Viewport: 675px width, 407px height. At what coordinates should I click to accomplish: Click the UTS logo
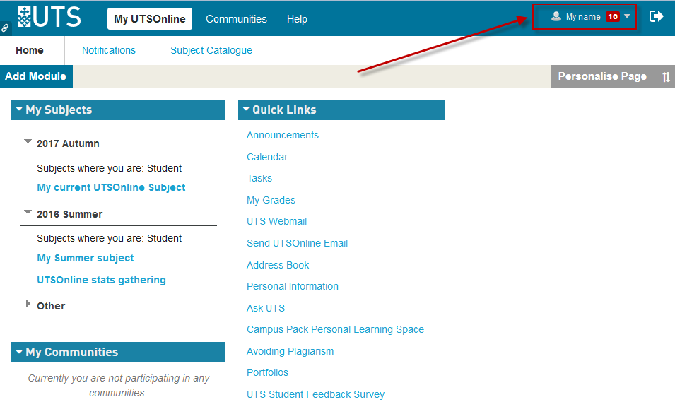tap(49, 17)
